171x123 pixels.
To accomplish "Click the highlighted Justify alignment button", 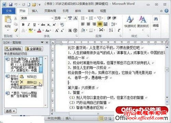I will pos(100,24).
